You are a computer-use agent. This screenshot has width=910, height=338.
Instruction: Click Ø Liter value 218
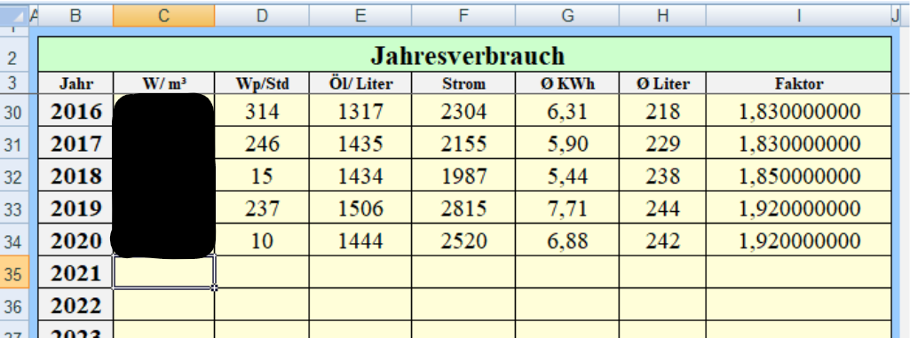[x=663, y=111]
